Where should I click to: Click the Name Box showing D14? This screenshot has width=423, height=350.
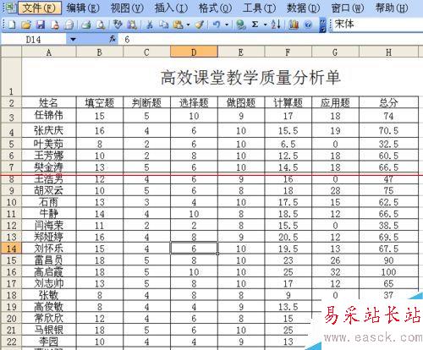(x=33, y=40)
